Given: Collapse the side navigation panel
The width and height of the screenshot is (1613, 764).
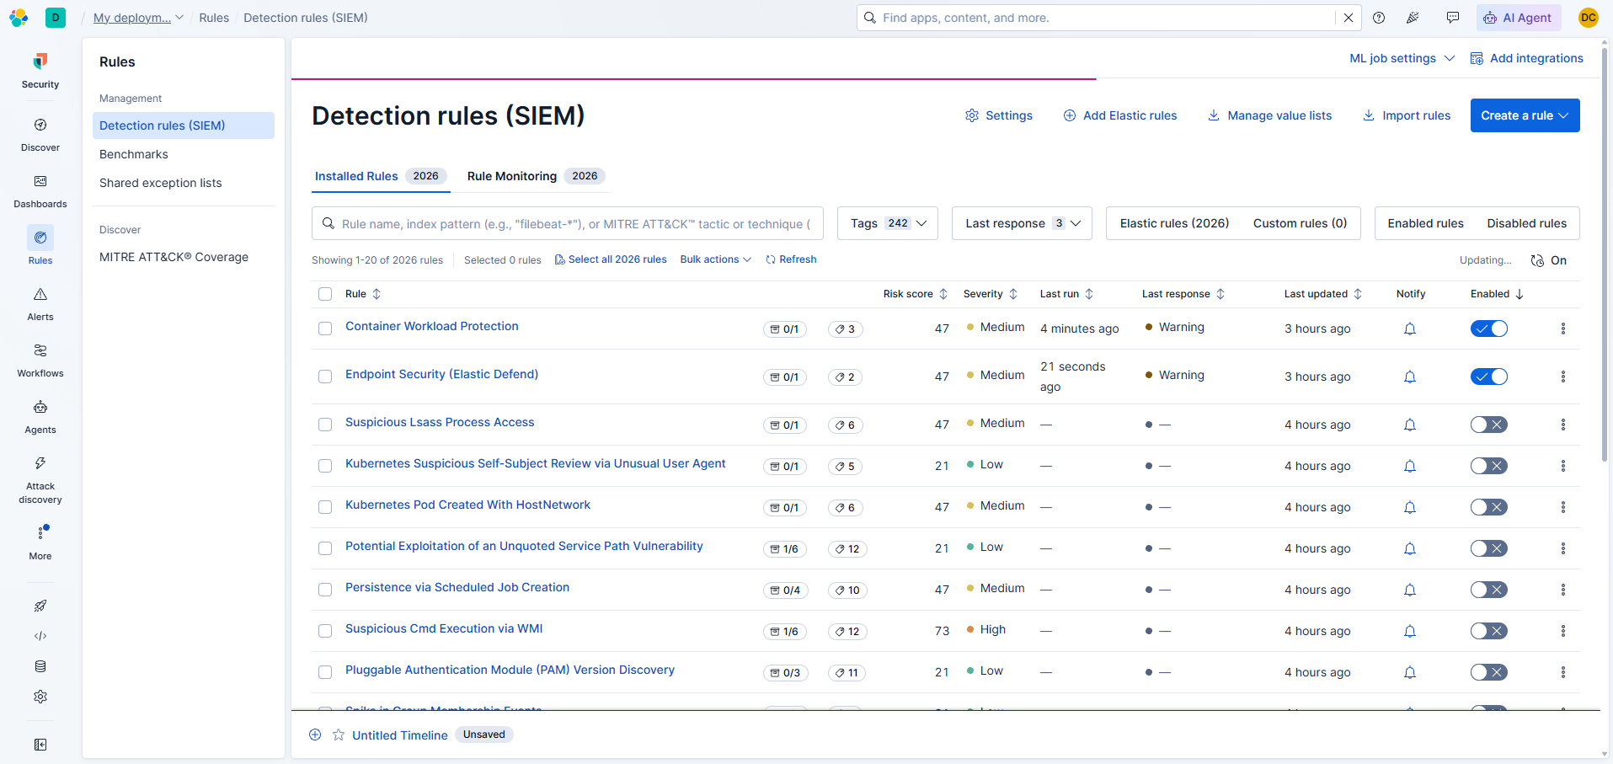Looking at the screenshot, I should point(40,745).
